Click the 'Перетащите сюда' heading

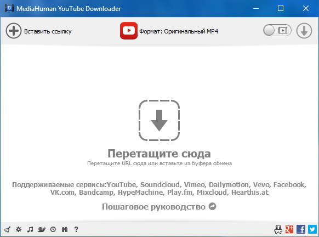point(159,154)
